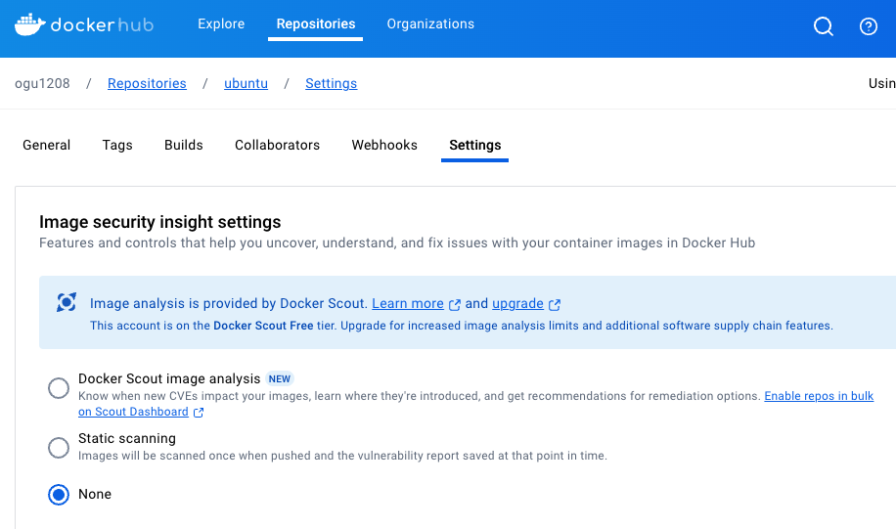The image size is (896, 529).
Task: Open the help question mark icon
Action: tap(869, 26)
